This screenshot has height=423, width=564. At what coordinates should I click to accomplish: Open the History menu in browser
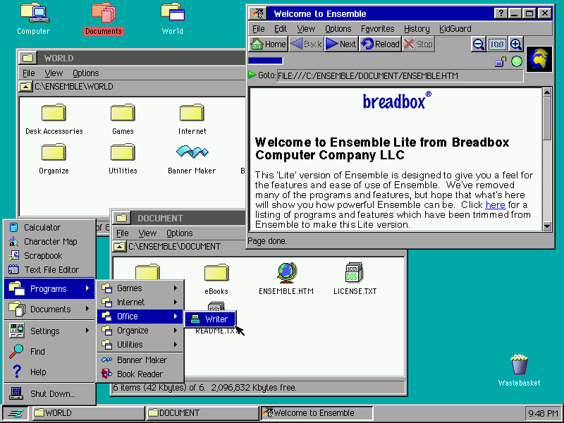(x=417, y=29)
